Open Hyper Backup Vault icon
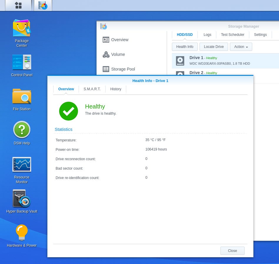Viewport: 279px width, 264px height. [x=22, y=201]
